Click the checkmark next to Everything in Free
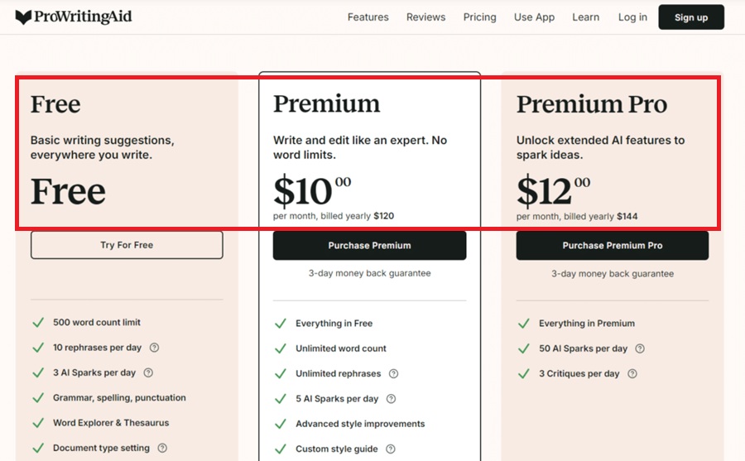 point(281,324)
